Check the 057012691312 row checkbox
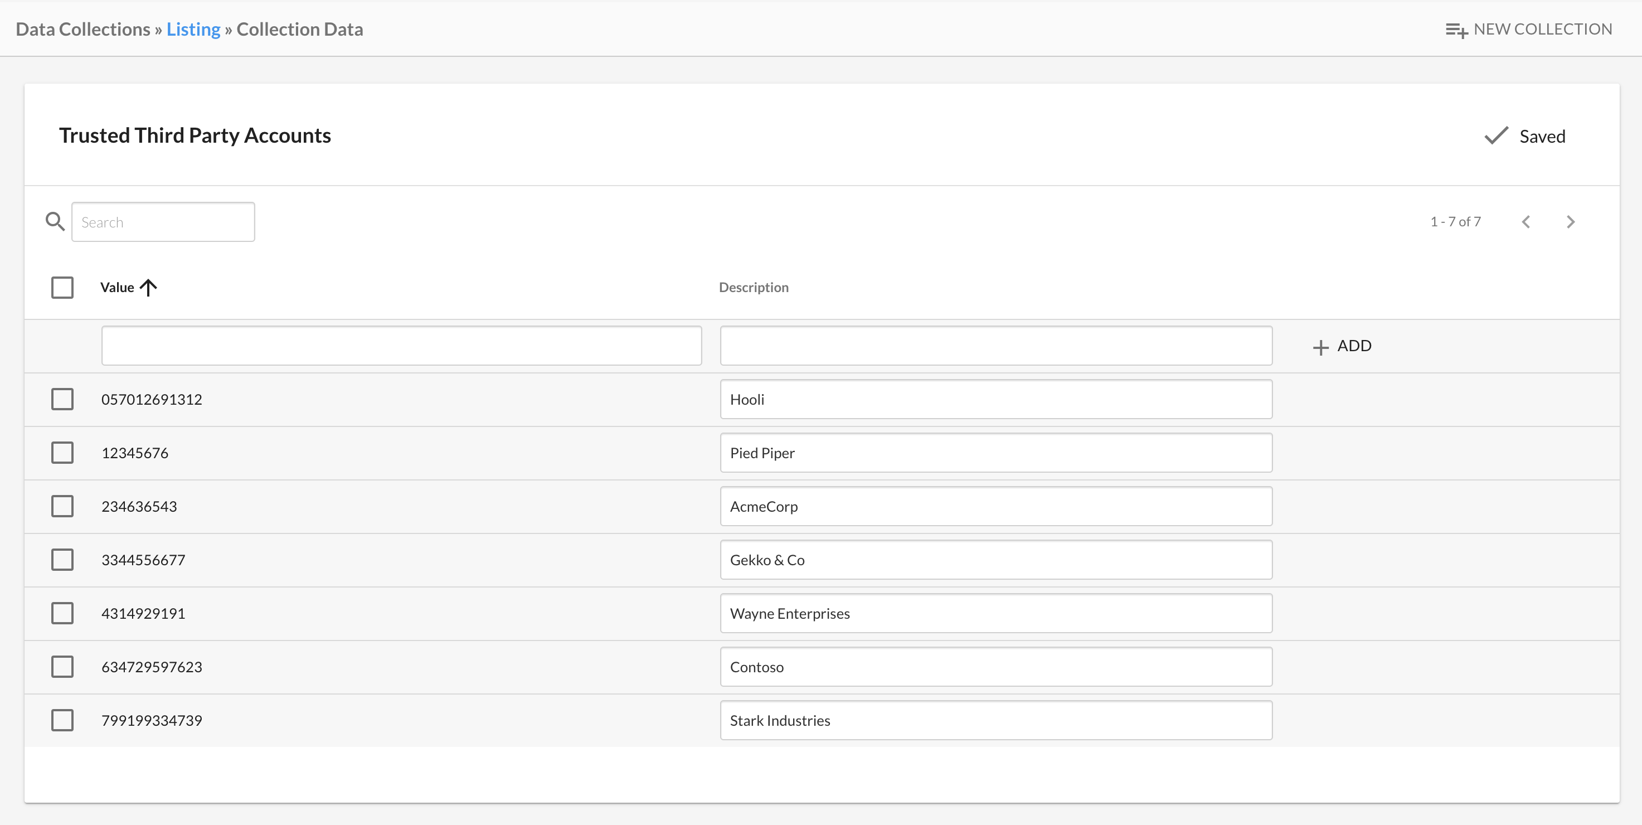 (62, 400)
